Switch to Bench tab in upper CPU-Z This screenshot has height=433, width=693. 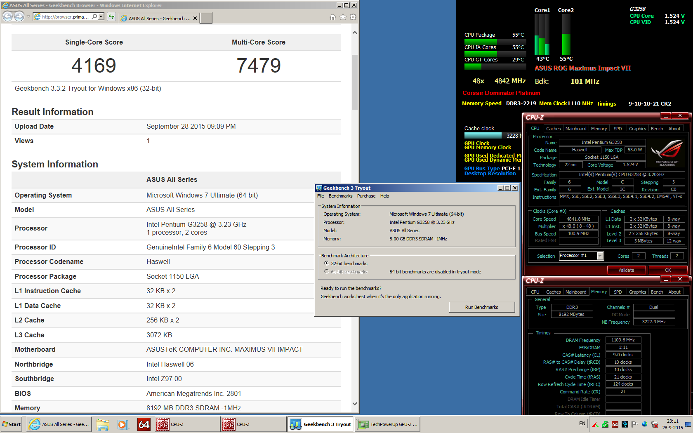(657, 129)
